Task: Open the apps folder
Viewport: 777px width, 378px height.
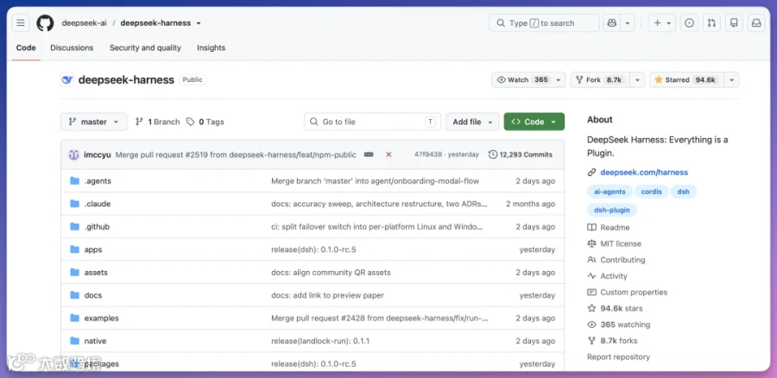Action: click(x=93, y=249)
